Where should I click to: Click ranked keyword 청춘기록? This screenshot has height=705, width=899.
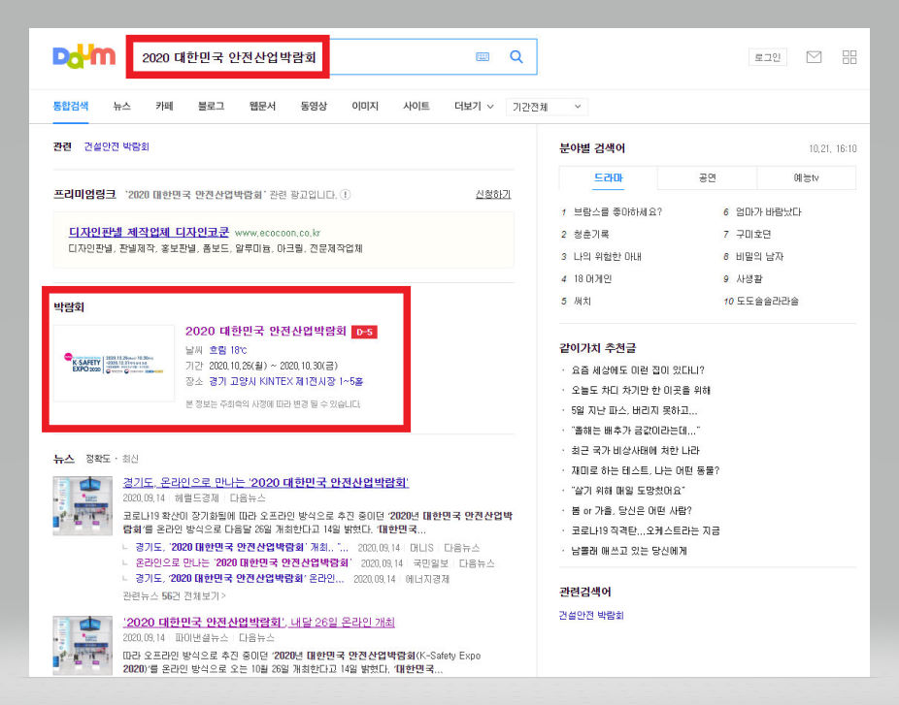pyautogui.click(x=591, y=235)
